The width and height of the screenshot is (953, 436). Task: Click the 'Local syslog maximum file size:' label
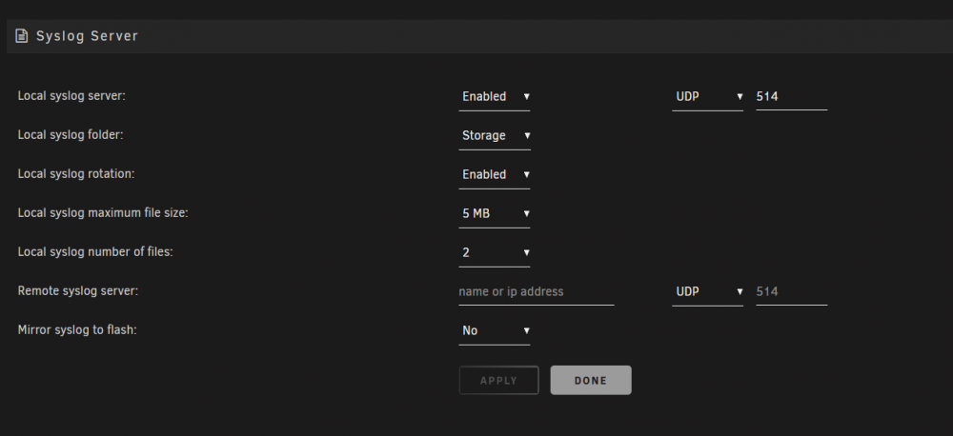[103, 213]
